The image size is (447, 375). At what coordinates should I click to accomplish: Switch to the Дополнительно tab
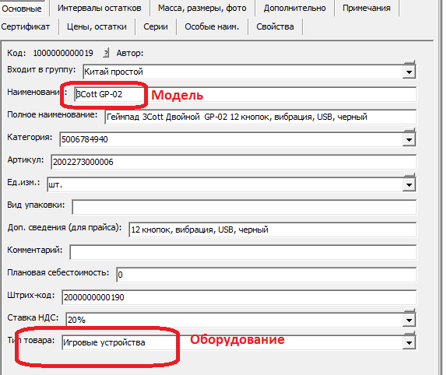[294, 8]
